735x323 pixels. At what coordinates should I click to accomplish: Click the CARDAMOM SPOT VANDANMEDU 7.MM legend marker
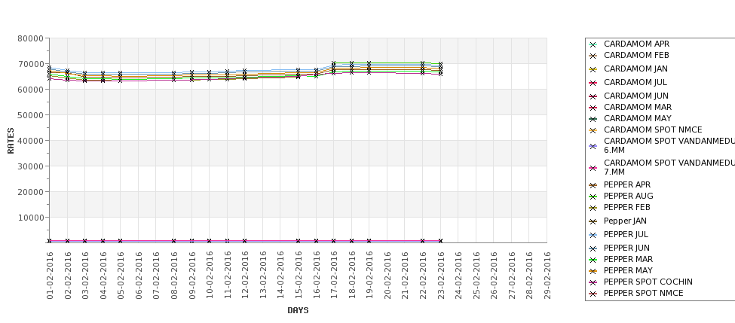(x=593, y=168)
